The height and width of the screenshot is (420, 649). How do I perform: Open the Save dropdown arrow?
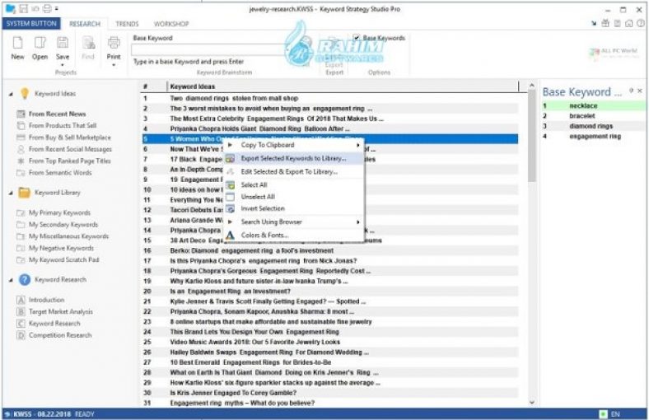click(63, 63)
